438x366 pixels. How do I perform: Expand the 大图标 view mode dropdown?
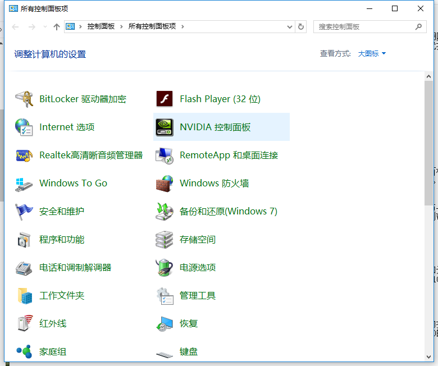(x=372, y=54)
